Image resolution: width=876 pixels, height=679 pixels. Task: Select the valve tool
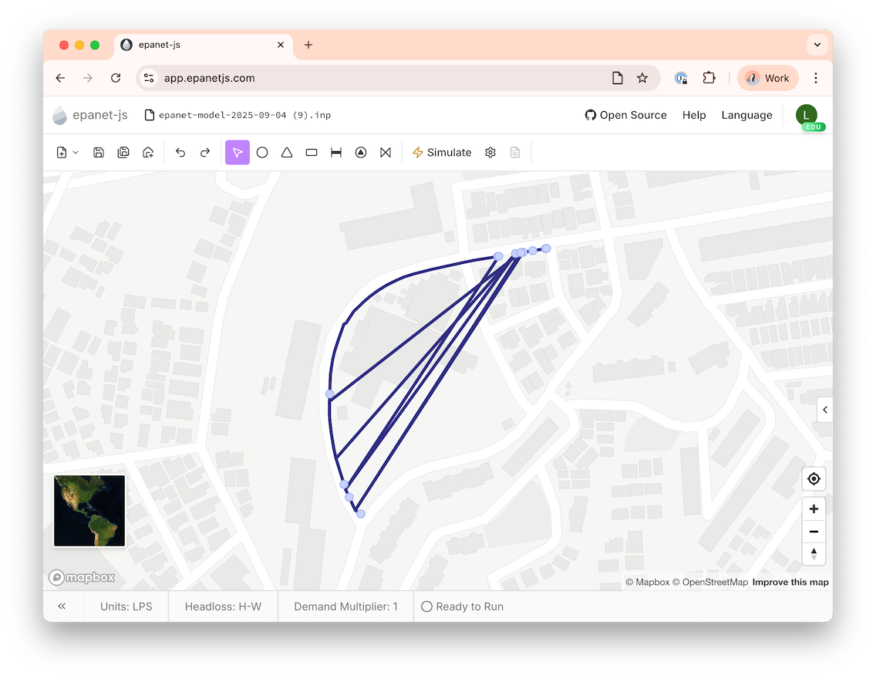tap(386, 153)
